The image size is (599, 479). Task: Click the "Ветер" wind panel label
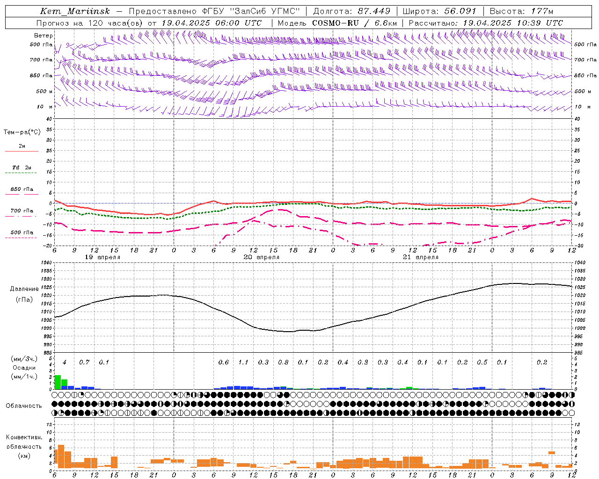[44, 36]
